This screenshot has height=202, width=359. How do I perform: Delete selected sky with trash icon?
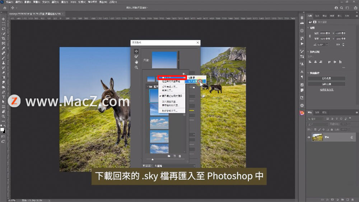click(x=180, y=156)
